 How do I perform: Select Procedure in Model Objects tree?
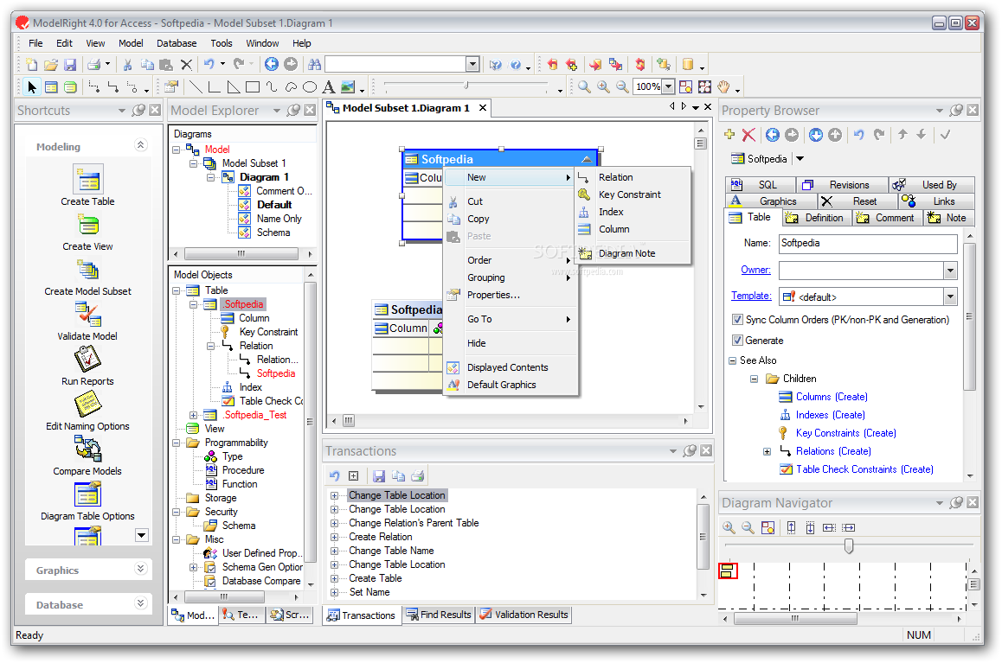243,471
